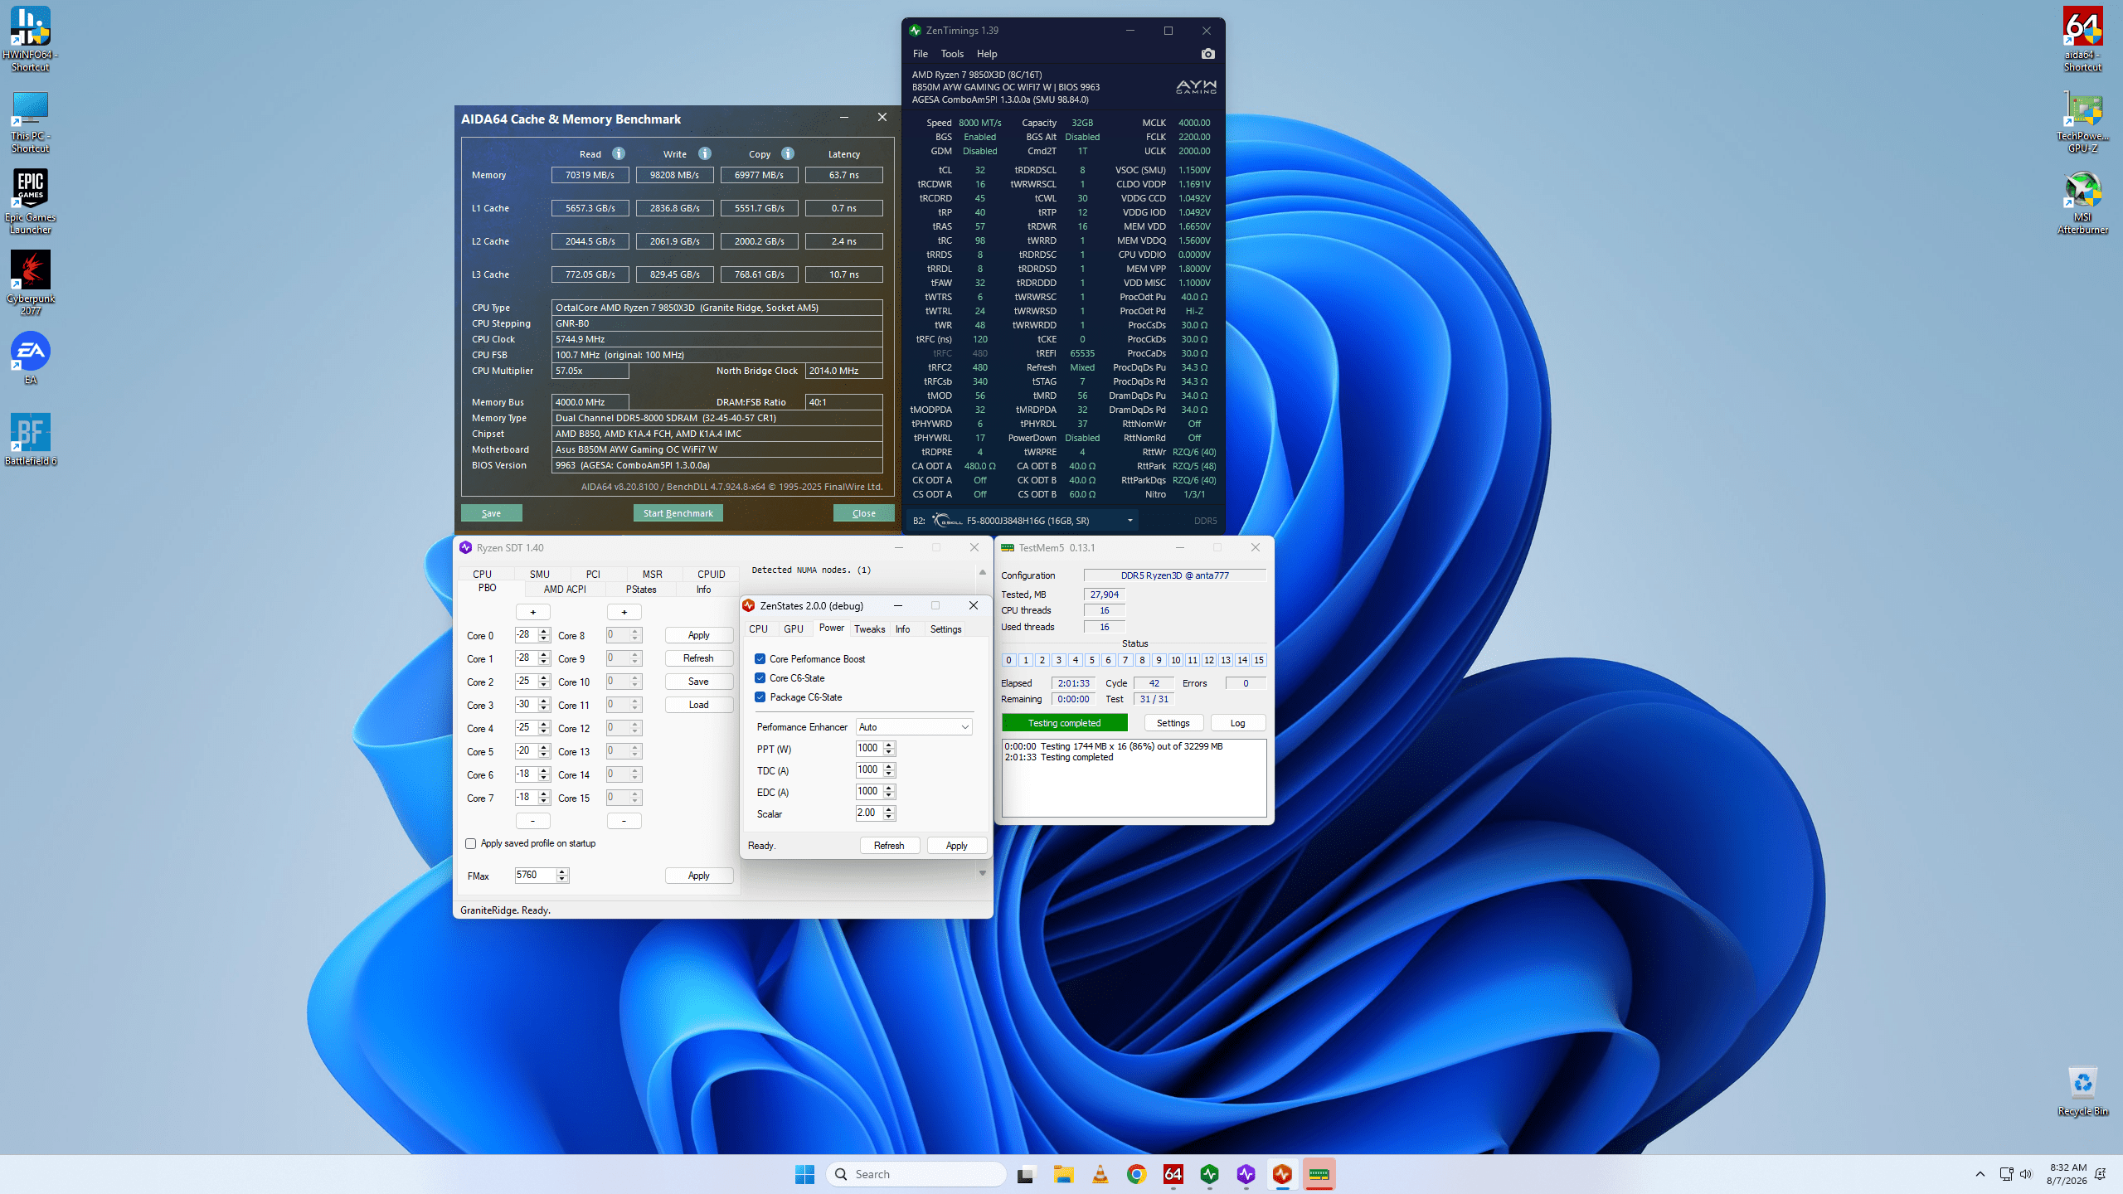Show Read benchmark info icon in AIDA64
Image resolution: width=2123 pixels, height=1194 pixels.
(619, 153)
